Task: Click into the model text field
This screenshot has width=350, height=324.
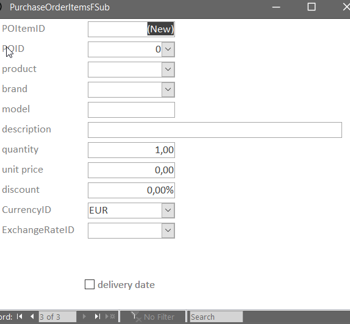Action: tap(131, 110)
